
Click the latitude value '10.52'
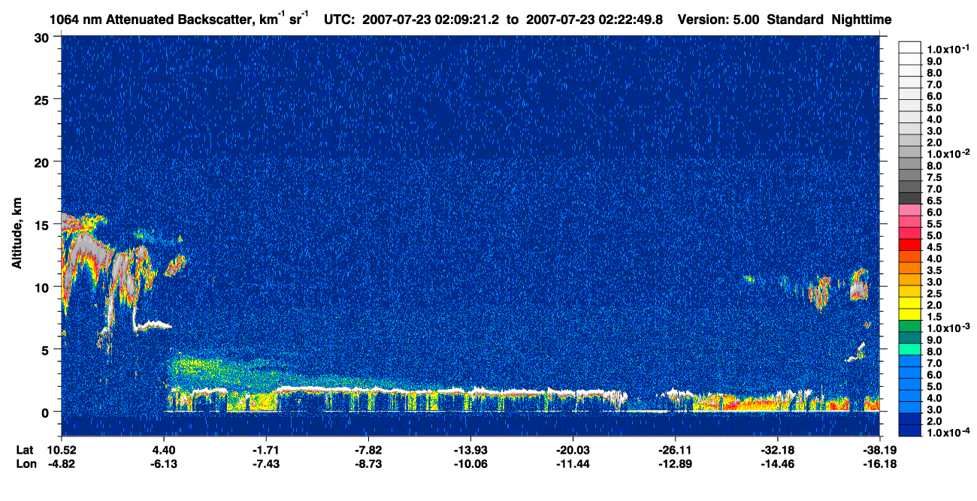click(61, 450)
